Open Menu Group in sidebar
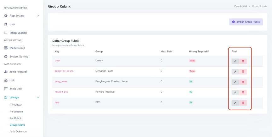272x137 pixels. pos(17,48)
